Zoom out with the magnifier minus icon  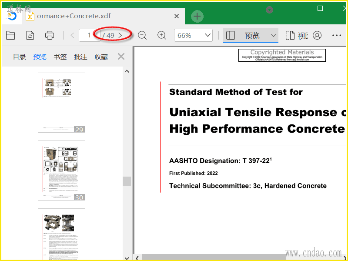pyautogui.click(x=142, y=35)
